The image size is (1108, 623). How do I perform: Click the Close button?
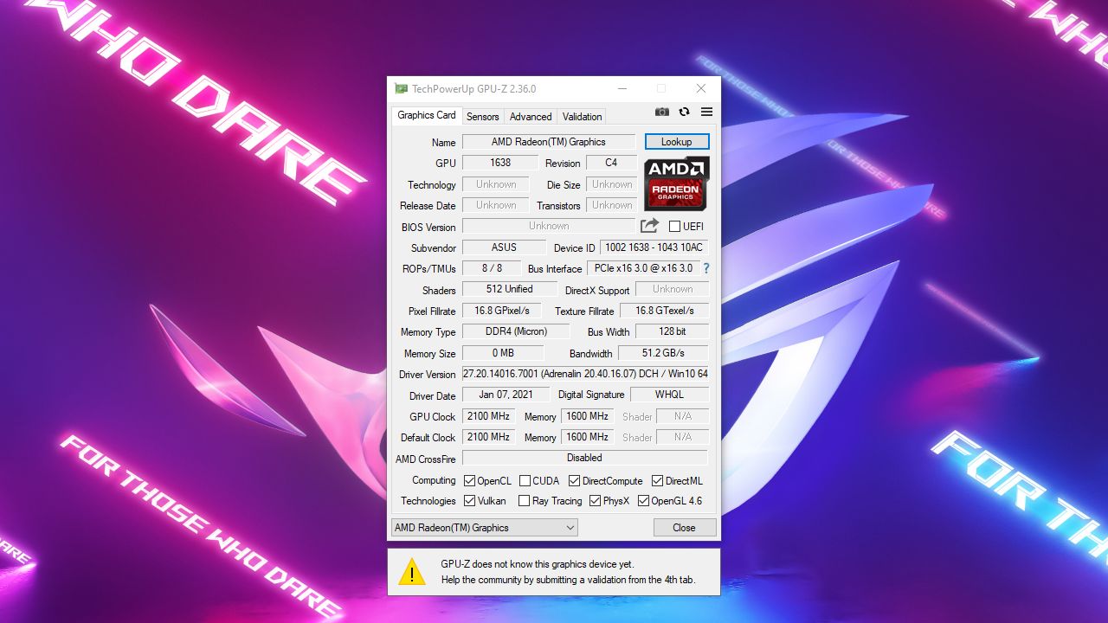click(684, 527)
